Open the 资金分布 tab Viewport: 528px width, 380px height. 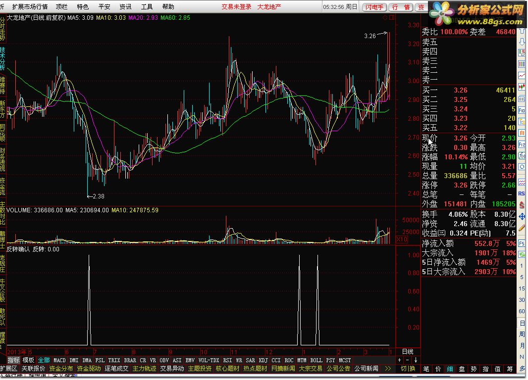61,369
